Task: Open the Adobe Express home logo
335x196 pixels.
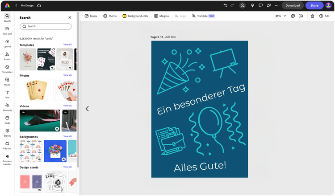Action: click(7, 5)
